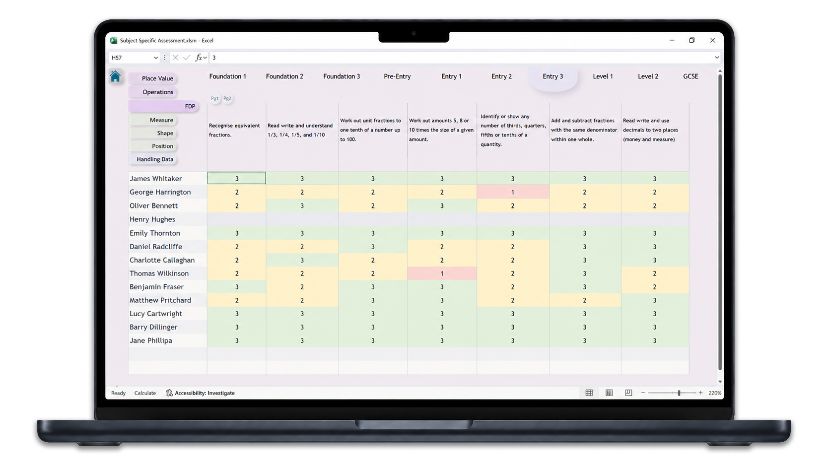Click the Position button
This screenshot has height=467, width=830.
(x=153, y=146)
